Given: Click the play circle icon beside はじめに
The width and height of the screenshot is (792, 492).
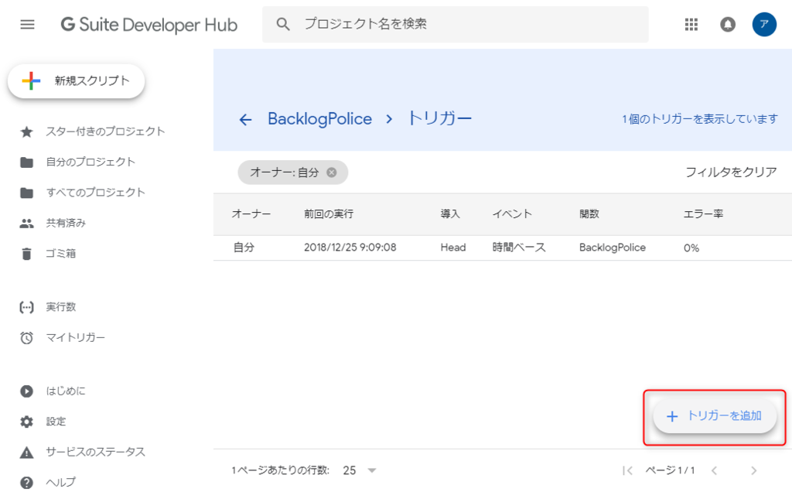Looking at the screenshot, I should (26, 391).
